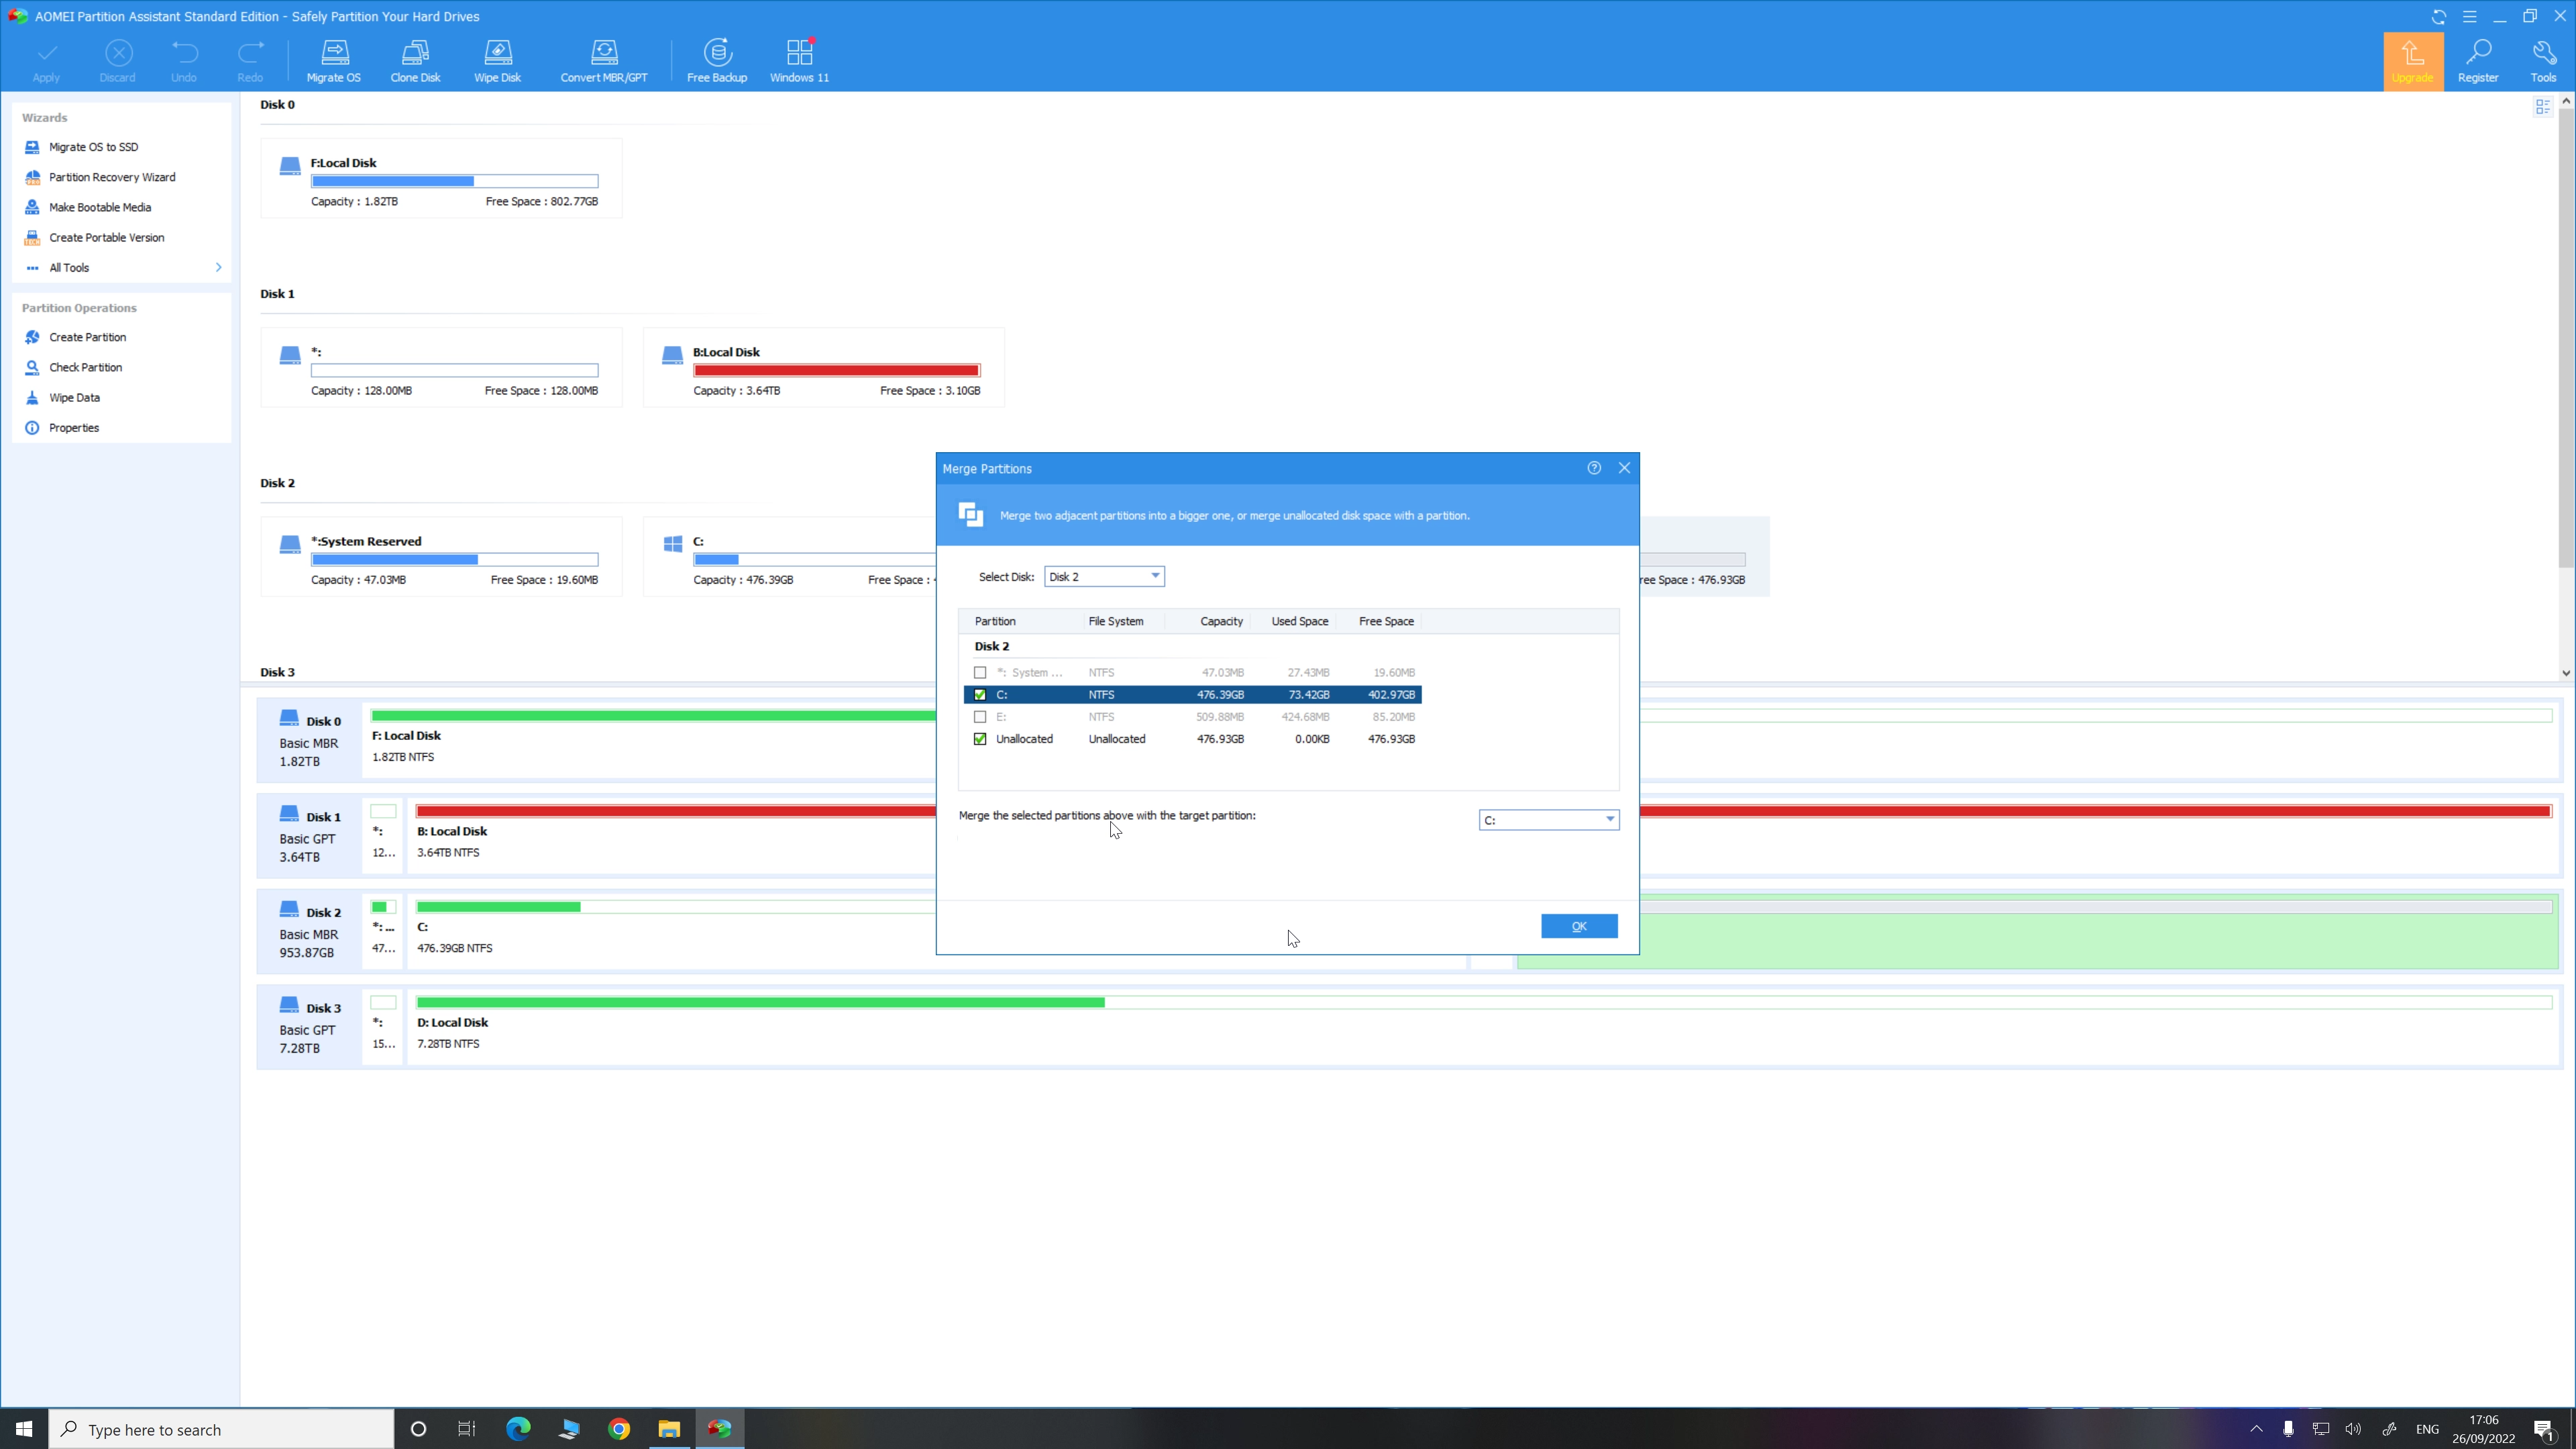Viewport: 2576px width, 1449px height.
Task: Open the Register icon
Action: 2478,60
